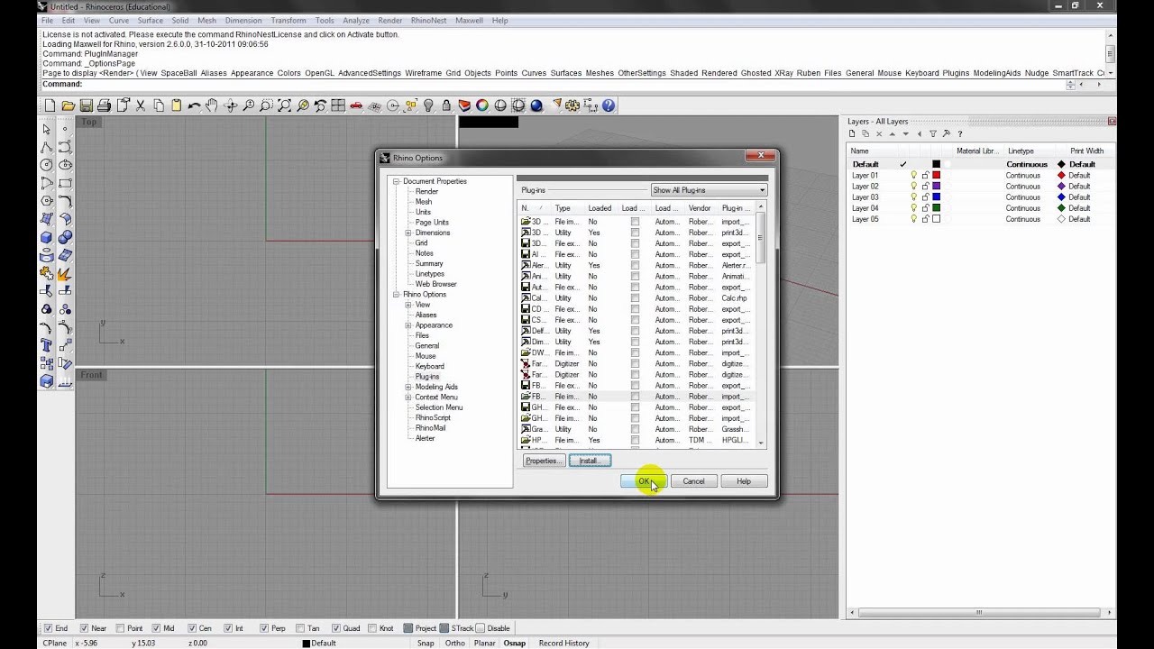Collapse the Rhino Options tree node
This screenshot has width=1154, height=649.
[396, 295]
